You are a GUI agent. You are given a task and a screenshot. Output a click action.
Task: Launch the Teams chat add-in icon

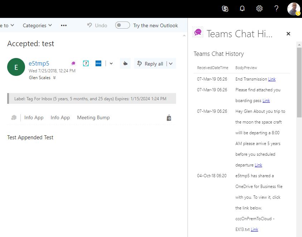click(73, 63)
